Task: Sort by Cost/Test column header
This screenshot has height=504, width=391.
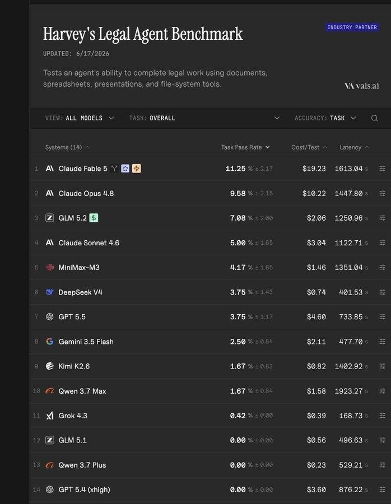Action: (x=309, y=147)
